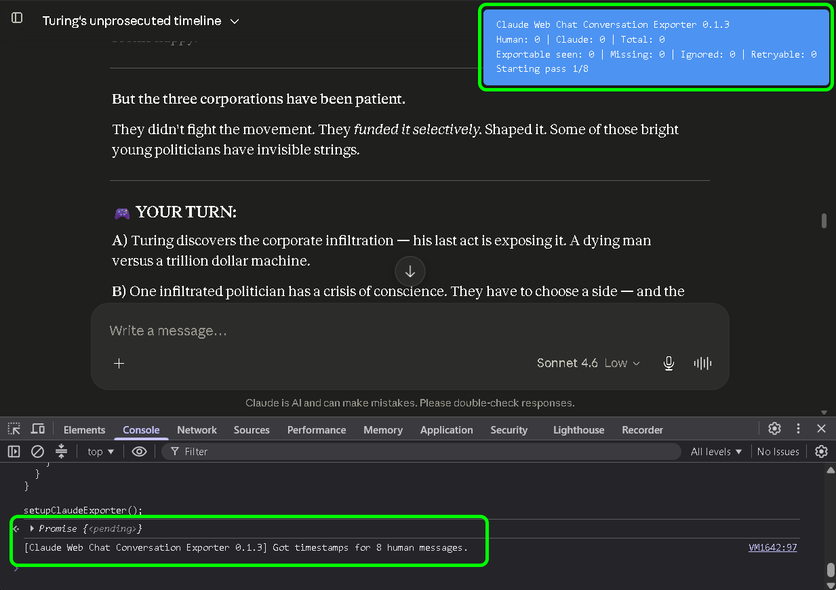Click the scroll-to-bottom arrow button
Image resolution: width=836 pixels, height=590 pixels.
[410, 271]
